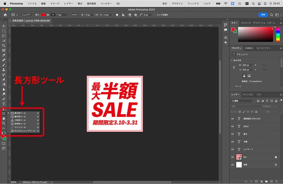Select the Gradient tool

(x=4, y=84)
